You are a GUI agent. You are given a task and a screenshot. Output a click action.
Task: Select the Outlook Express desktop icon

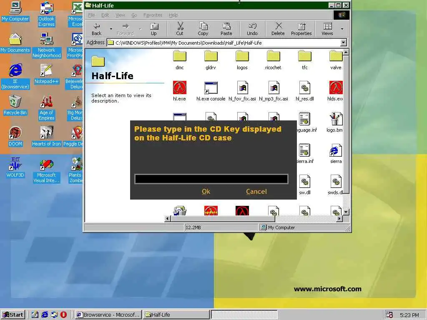(x=46, y=14)
